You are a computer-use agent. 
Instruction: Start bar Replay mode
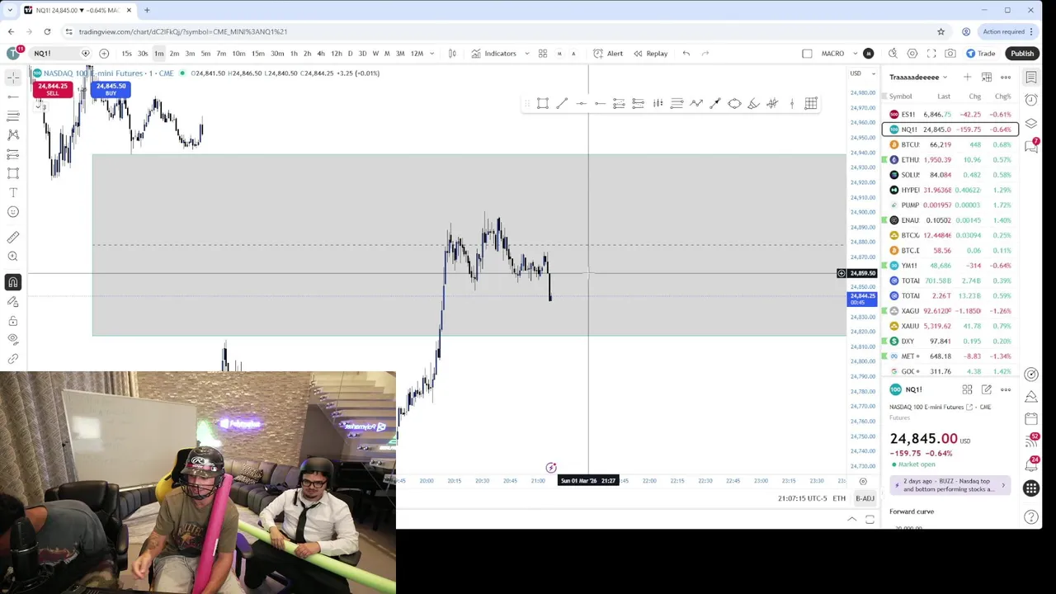[650, 54]
